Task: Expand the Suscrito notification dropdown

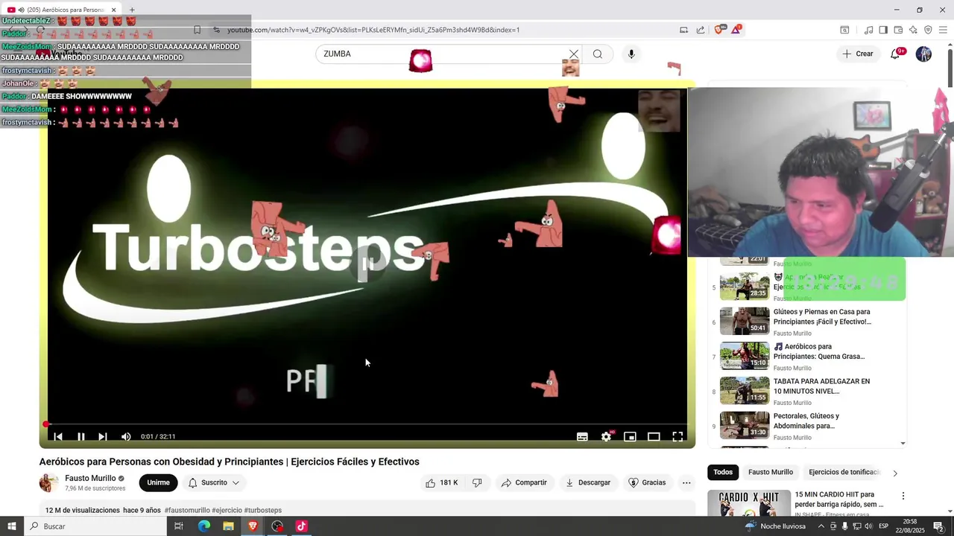Action: click(214, 482)
